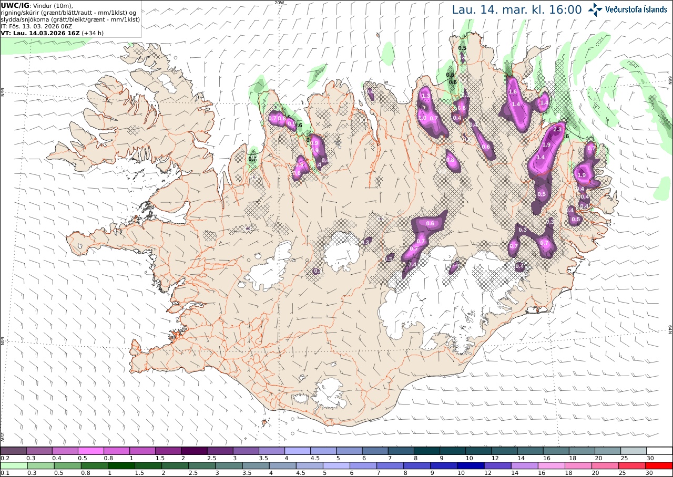Select the bold 'UWC/IG' model label
Screen dimensions: 673x477
(15, 5)
